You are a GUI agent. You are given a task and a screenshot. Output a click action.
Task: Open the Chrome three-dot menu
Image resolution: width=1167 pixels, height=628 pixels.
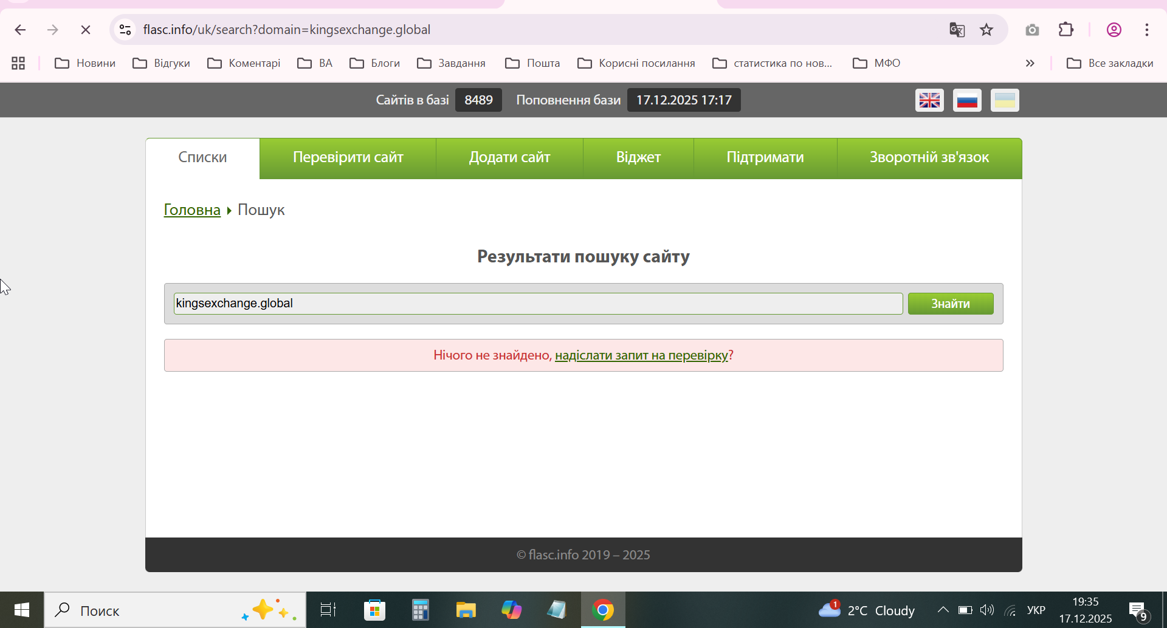[x=1147, y=30]
